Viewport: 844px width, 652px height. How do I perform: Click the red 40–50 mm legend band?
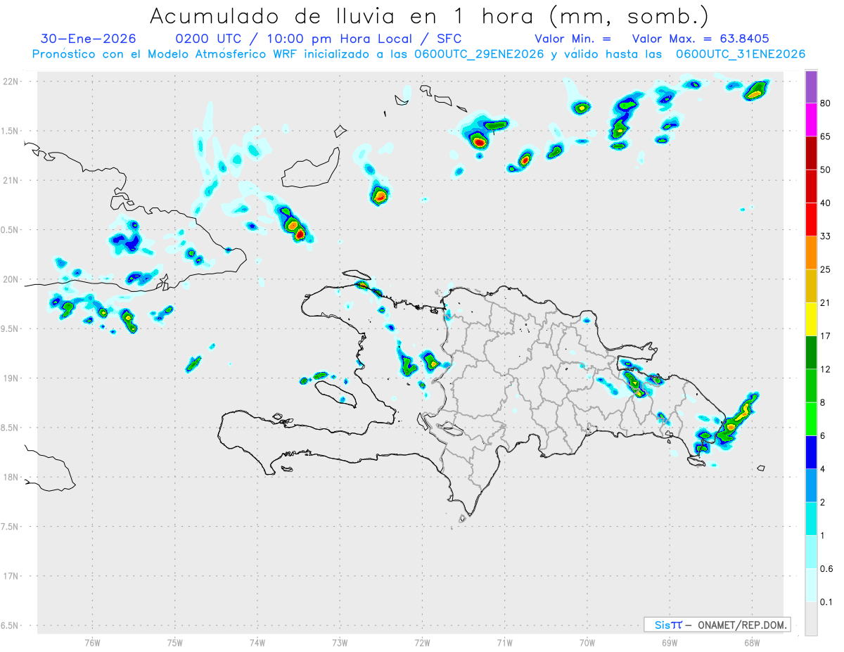[x=811, y=186]
